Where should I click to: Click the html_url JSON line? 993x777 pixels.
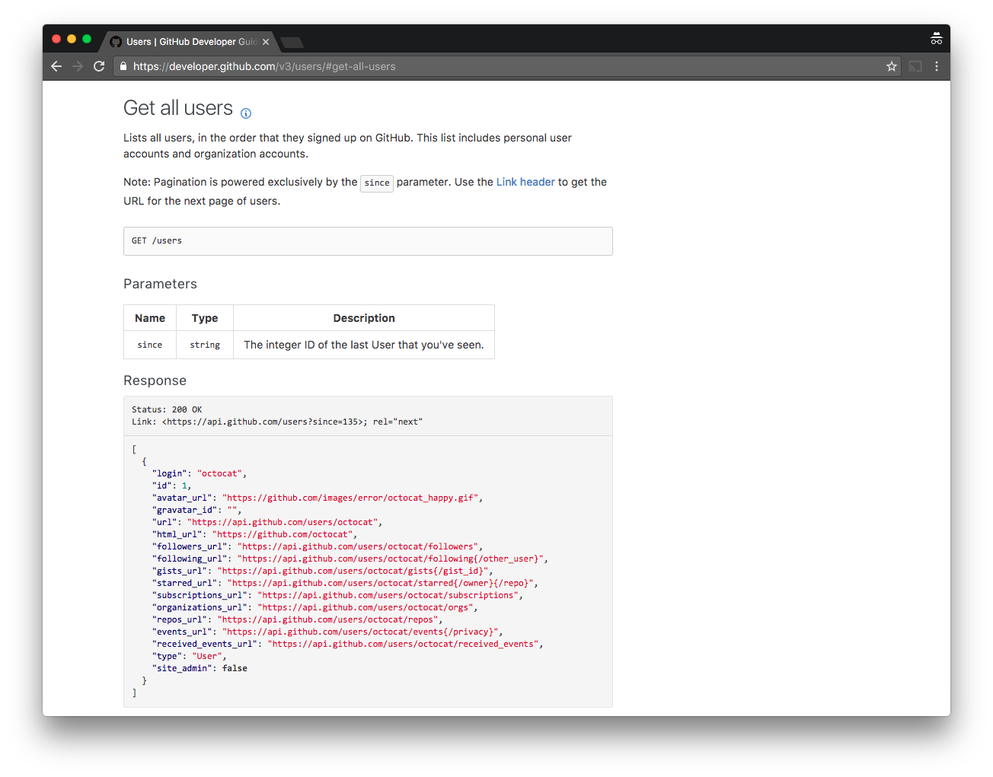click(254, 534)
